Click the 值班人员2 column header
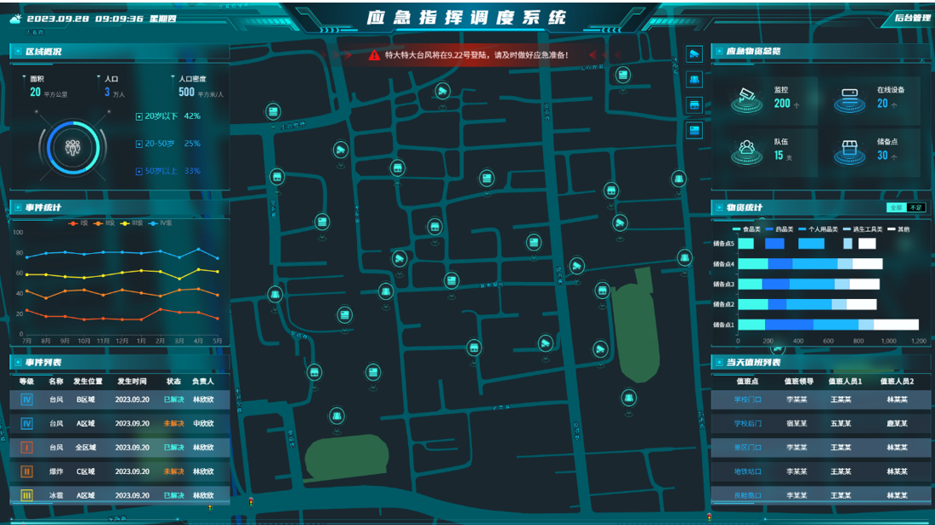Viewport: 935px width, 525px height. (897, 381)
